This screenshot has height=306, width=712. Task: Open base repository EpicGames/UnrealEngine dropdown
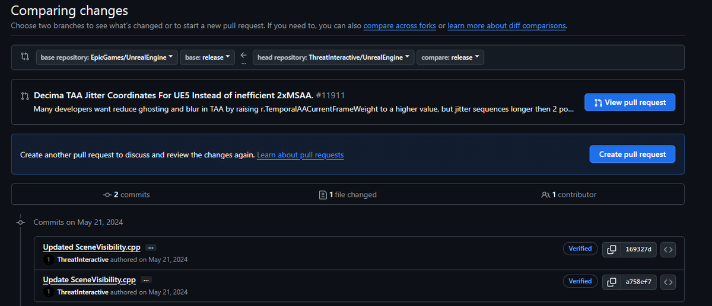coord(107,57)
